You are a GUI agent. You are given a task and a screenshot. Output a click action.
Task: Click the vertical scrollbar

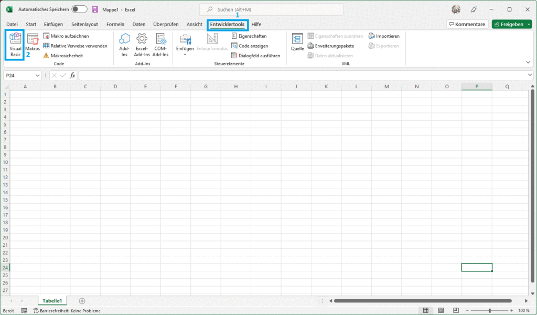pos(533,186)
